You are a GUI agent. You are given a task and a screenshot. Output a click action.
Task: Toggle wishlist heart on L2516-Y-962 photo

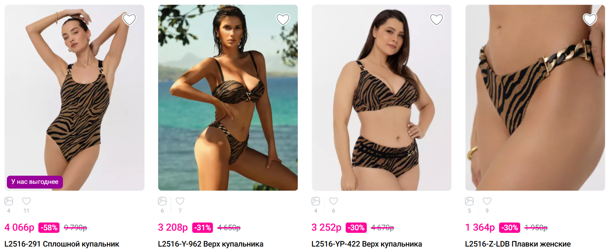tap(283, 19)
